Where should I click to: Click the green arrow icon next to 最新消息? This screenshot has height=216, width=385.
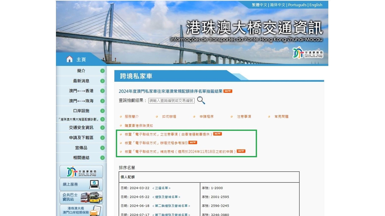(x=103, y=81)
